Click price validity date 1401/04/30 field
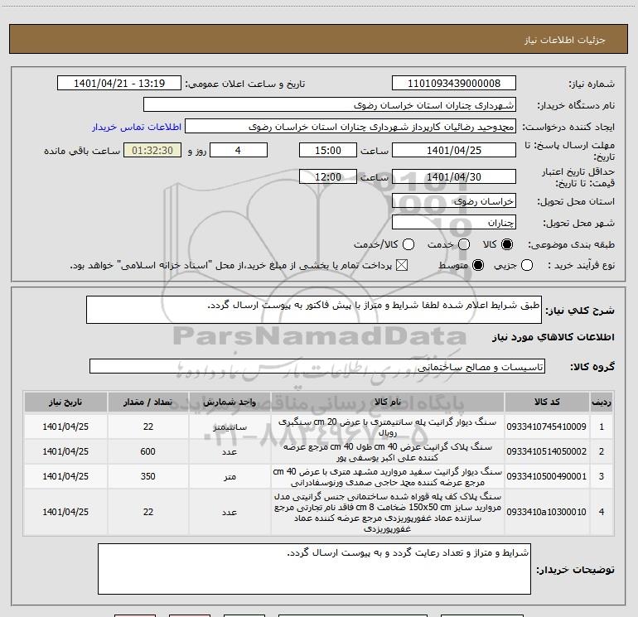 (x=454, y=176)
